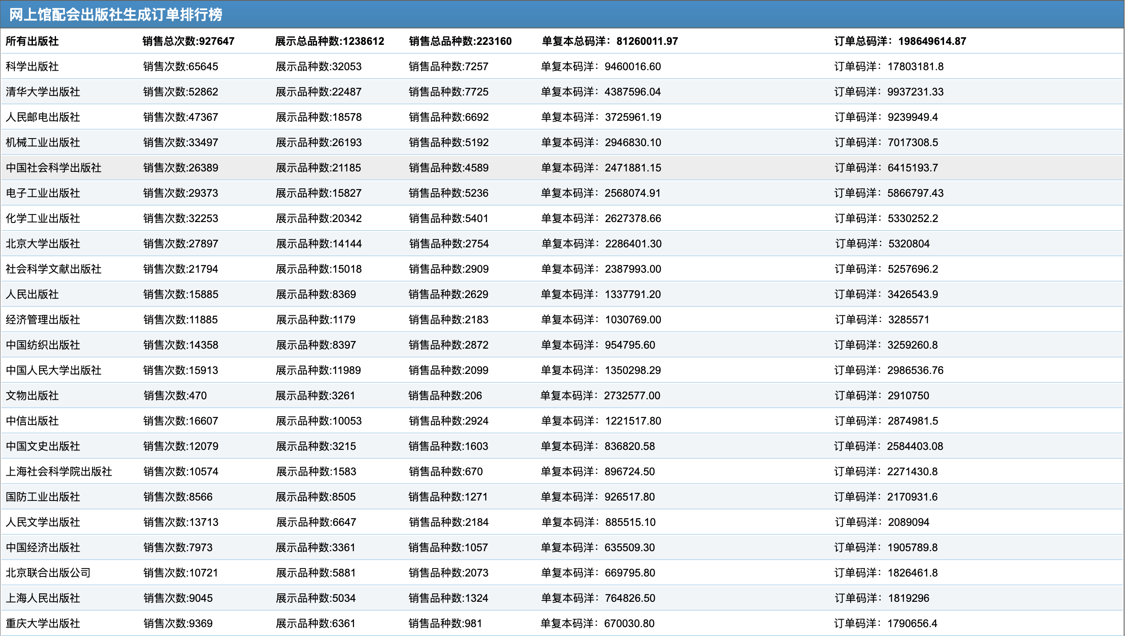1125x636 pixels.
Task: Open the 机械工业出版社 entry
Action: tap(43, 143)
